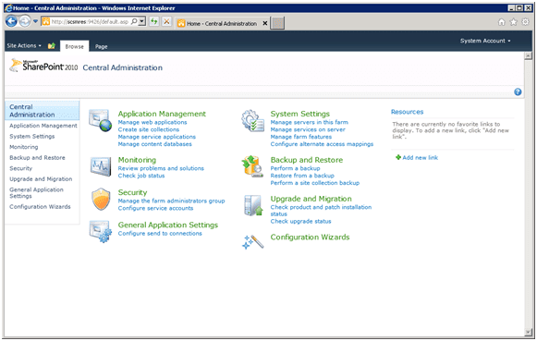537x341 pixels.
Task: Click the Security shield icon
Action: pos(101,200)
